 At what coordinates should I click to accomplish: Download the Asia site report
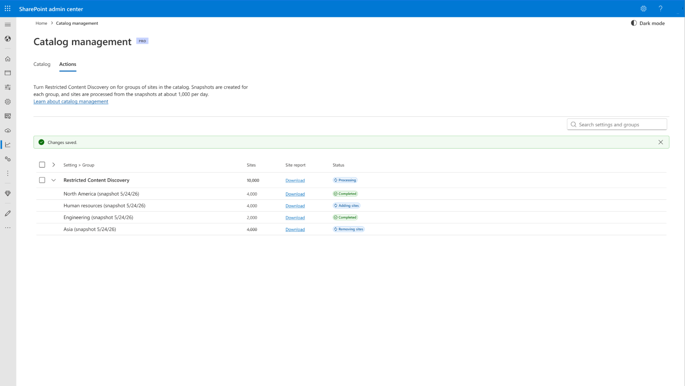(295, 229)
